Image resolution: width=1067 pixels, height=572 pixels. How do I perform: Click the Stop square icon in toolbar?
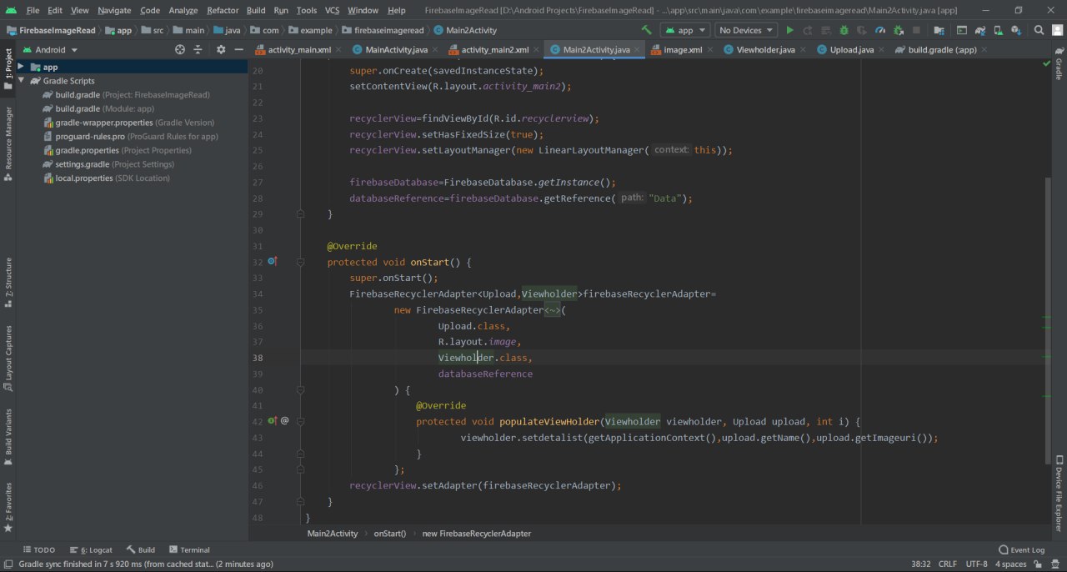click(x=916, y=30)
